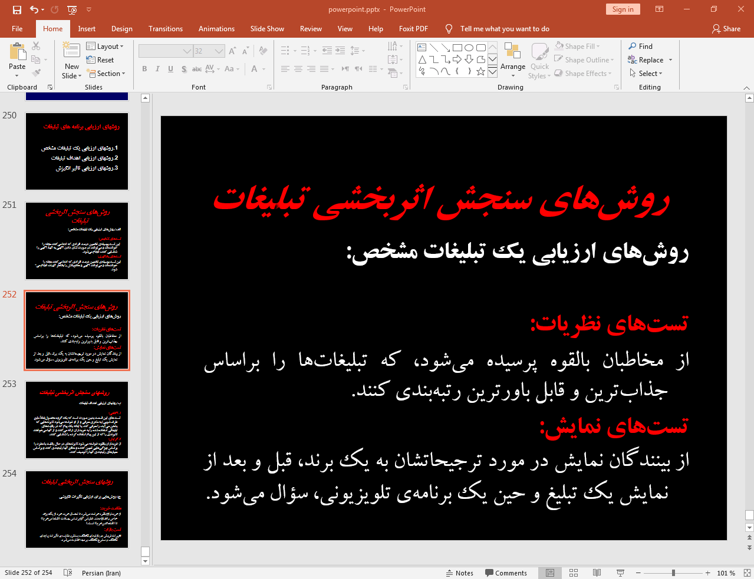Open the font size dropdown

point(219,51)
